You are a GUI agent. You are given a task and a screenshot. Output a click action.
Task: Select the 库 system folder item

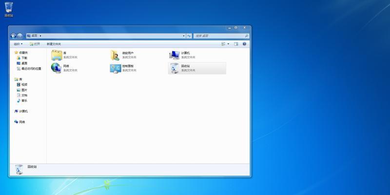pos(64,55)
